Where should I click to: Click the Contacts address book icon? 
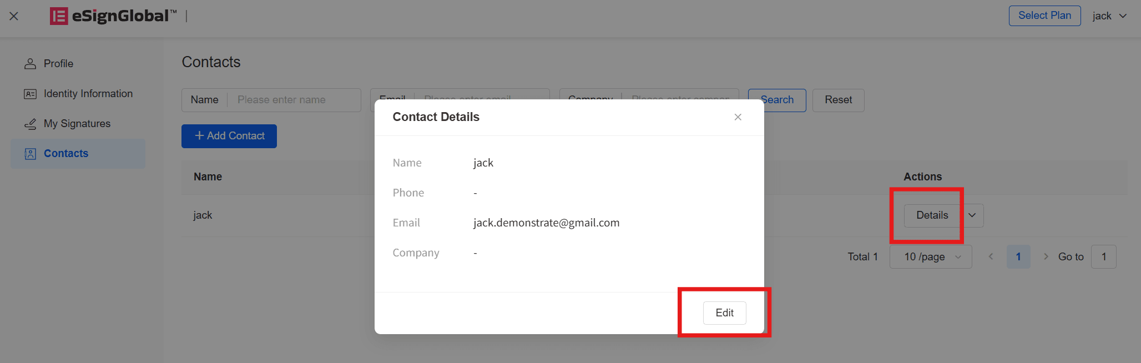(30, 154)
